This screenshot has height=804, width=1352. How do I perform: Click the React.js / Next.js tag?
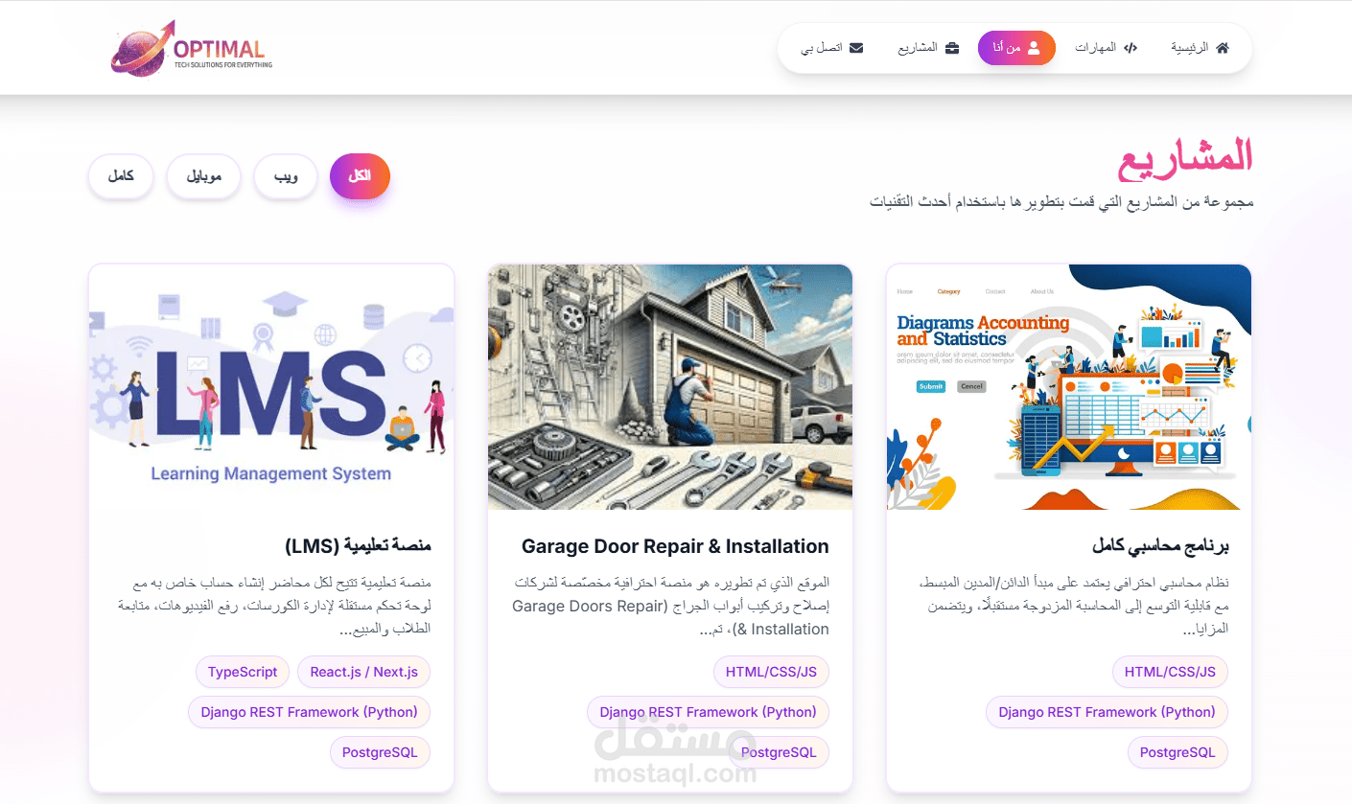[364, 672]
